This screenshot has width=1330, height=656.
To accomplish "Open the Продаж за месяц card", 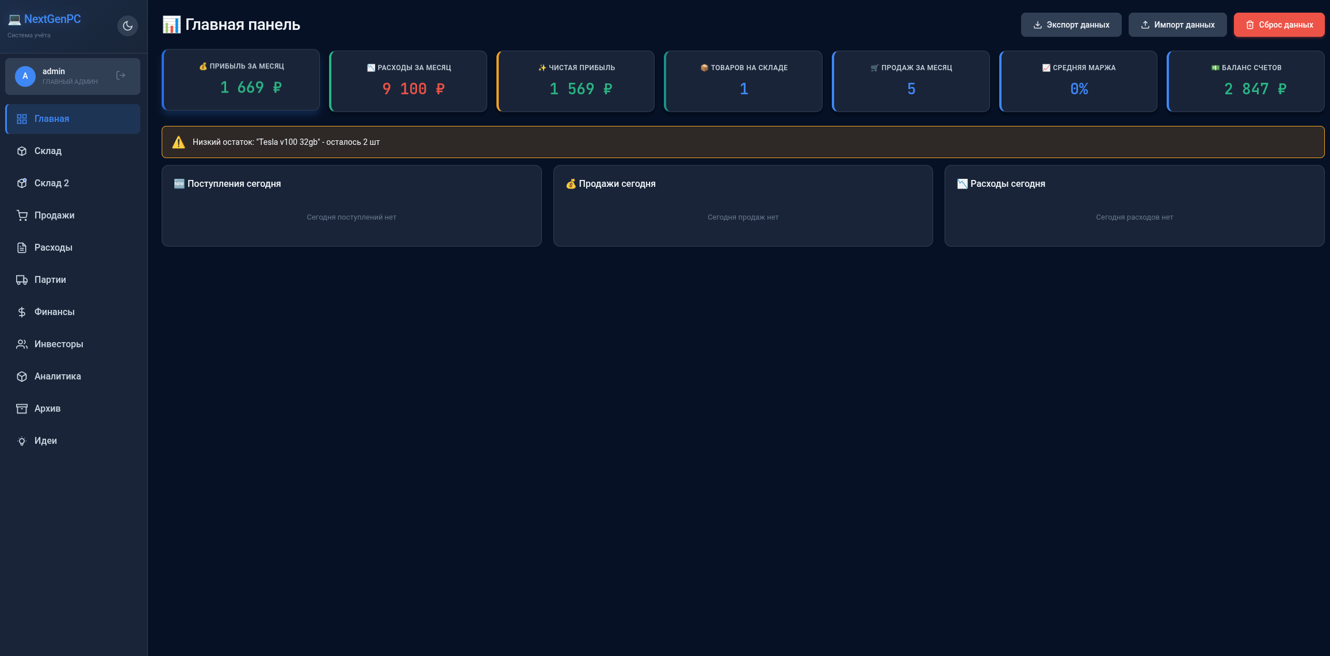I will click(911, 81).
